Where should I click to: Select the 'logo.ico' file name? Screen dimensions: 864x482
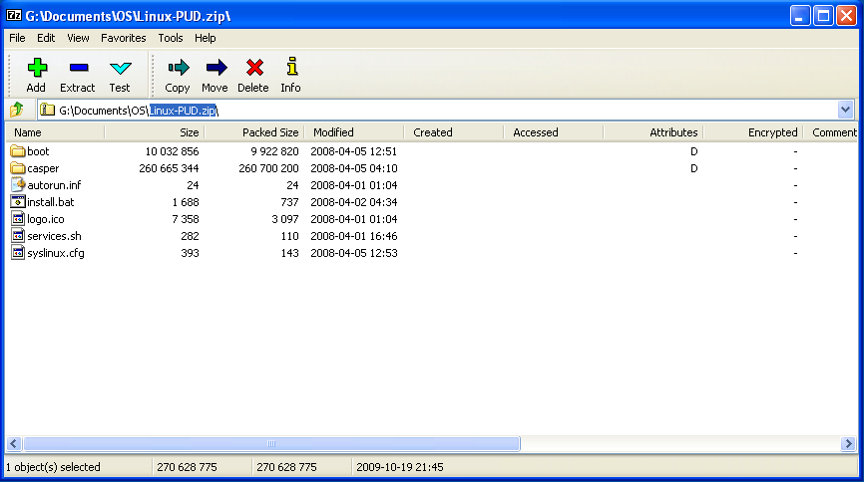click(x=46, y=219)
